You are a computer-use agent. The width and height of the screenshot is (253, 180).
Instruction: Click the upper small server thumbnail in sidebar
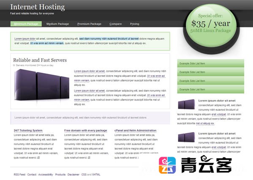186,104
